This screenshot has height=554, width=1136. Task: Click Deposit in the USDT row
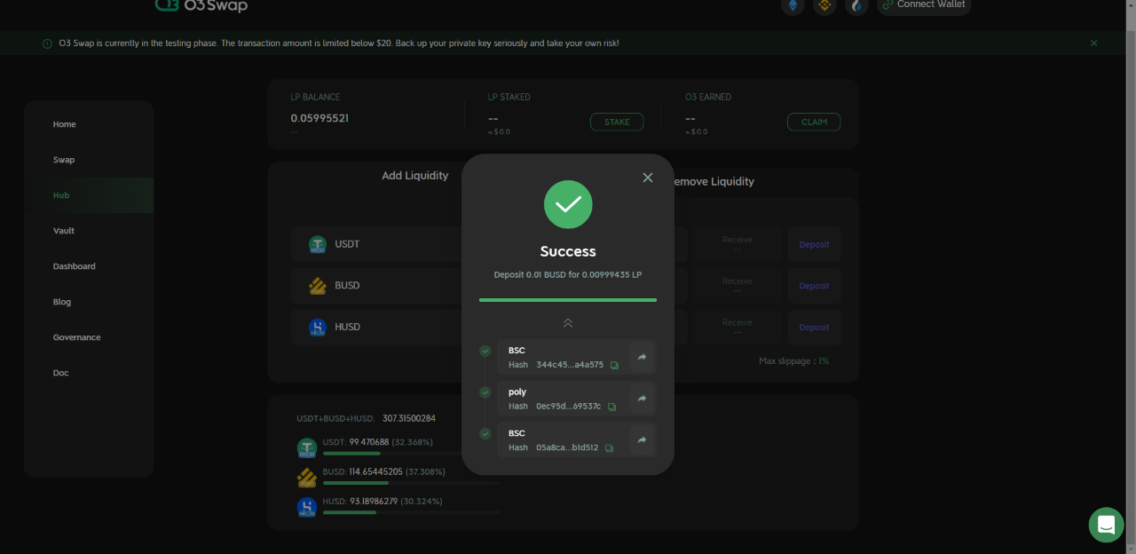click(814, 244)
